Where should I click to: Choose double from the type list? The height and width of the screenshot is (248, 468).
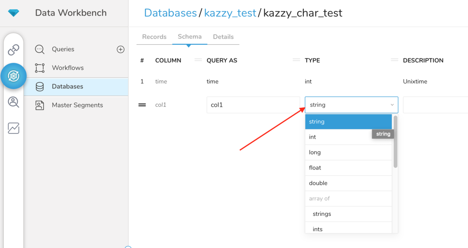tap(348, 183)
